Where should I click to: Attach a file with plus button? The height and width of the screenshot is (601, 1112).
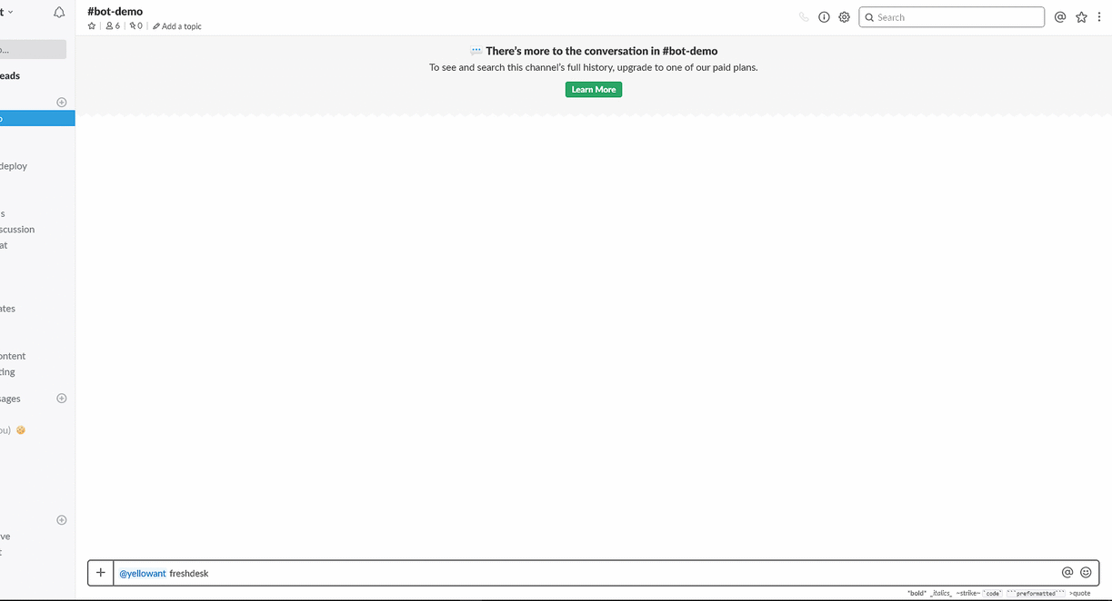pyautogui.click(x=101, y=573)
